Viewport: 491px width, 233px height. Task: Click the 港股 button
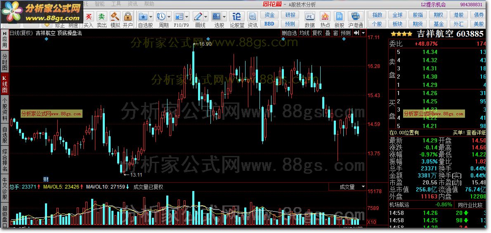click(x=459, y=15)
